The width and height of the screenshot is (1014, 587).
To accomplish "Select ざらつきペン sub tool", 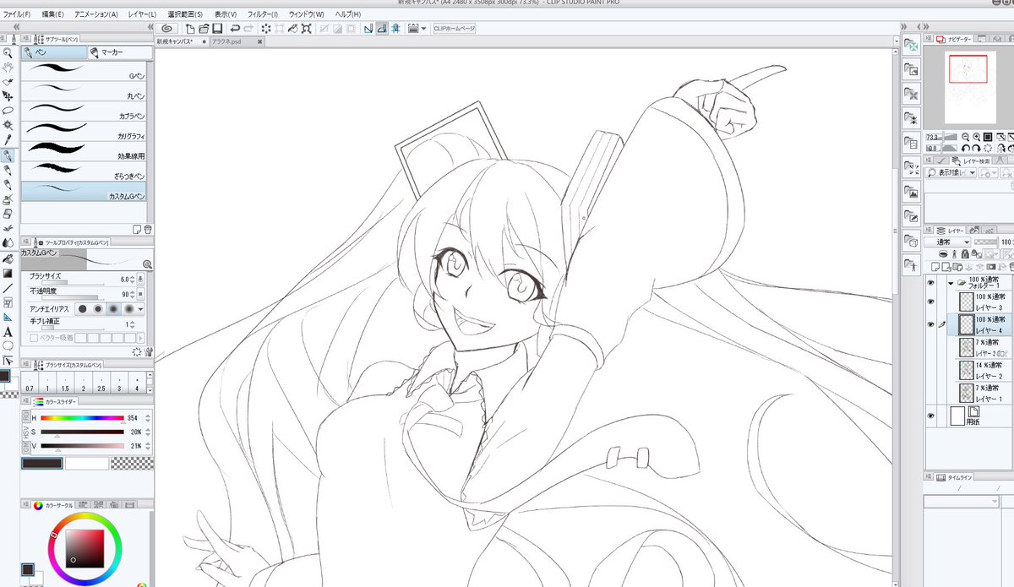I will [x=84, y=172].
